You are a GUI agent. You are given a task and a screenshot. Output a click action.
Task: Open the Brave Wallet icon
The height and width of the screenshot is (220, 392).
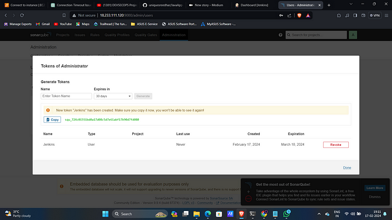[x=363, y=16]
